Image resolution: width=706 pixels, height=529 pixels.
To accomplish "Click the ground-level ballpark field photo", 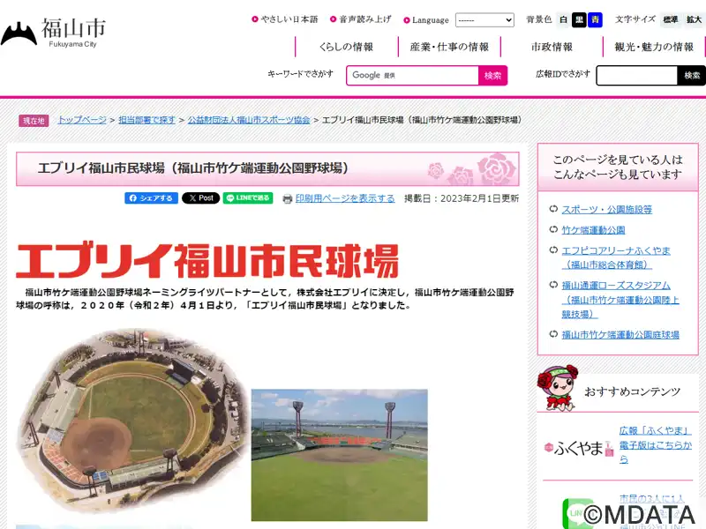I will pos(340,455).
